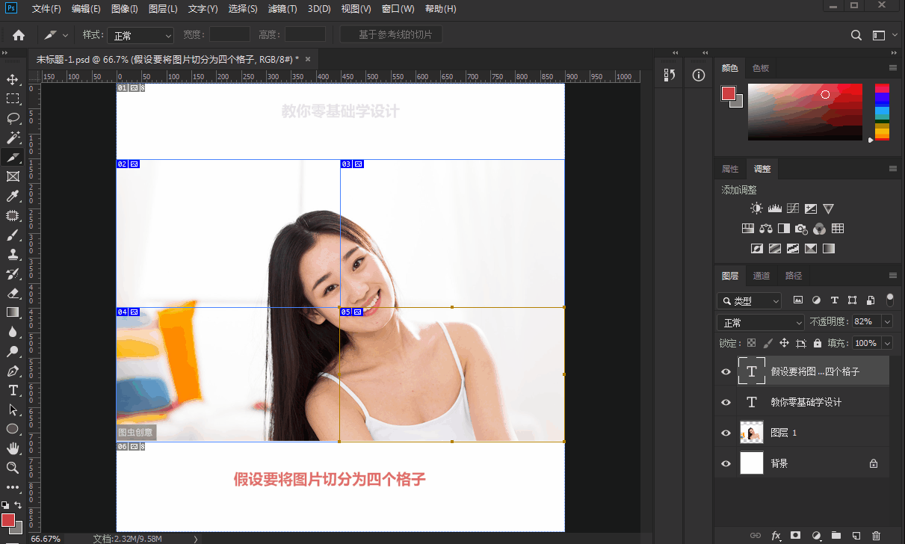
Task: Click the foreground color in Color panel
Action: pos(728,93)
